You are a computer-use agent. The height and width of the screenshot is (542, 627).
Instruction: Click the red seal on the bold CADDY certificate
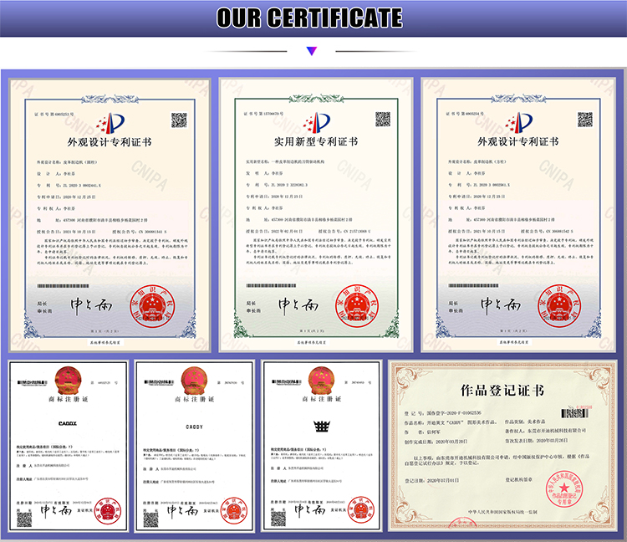pos(108,511)
